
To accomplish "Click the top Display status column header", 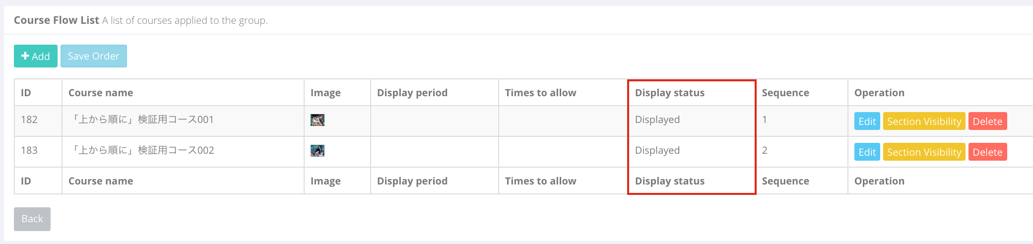I will [670, 93].
